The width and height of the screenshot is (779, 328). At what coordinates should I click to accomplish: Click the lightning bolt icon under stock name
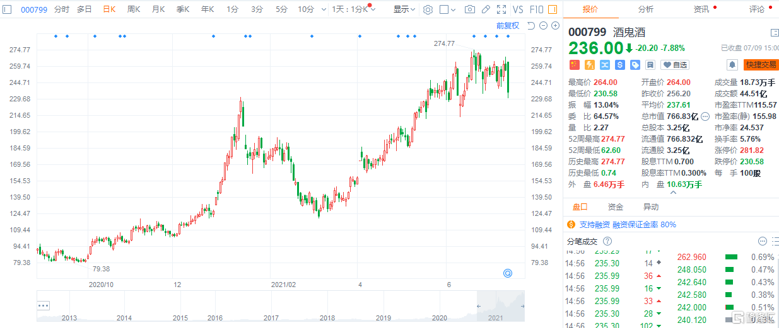[589, 65]
